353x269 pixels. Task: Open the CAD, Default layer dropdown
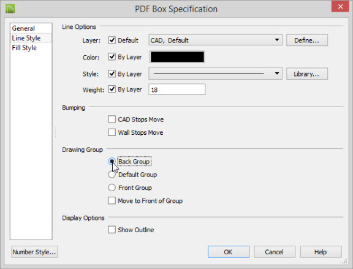coord(215,40)
